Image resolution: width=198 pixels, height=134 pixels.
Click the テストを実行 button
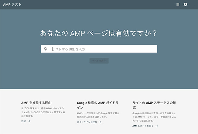click(99, 61)
